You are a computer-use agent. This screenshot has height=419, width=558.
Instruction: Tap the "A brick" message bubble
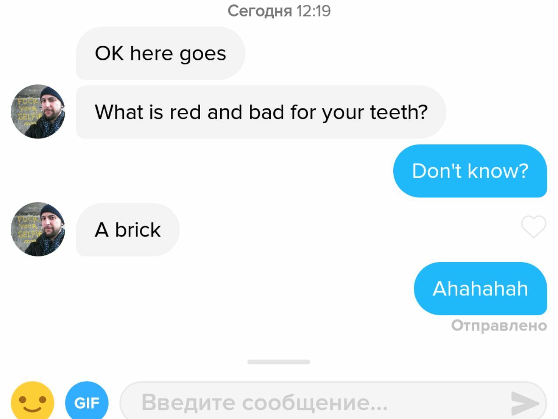(128, 230)
